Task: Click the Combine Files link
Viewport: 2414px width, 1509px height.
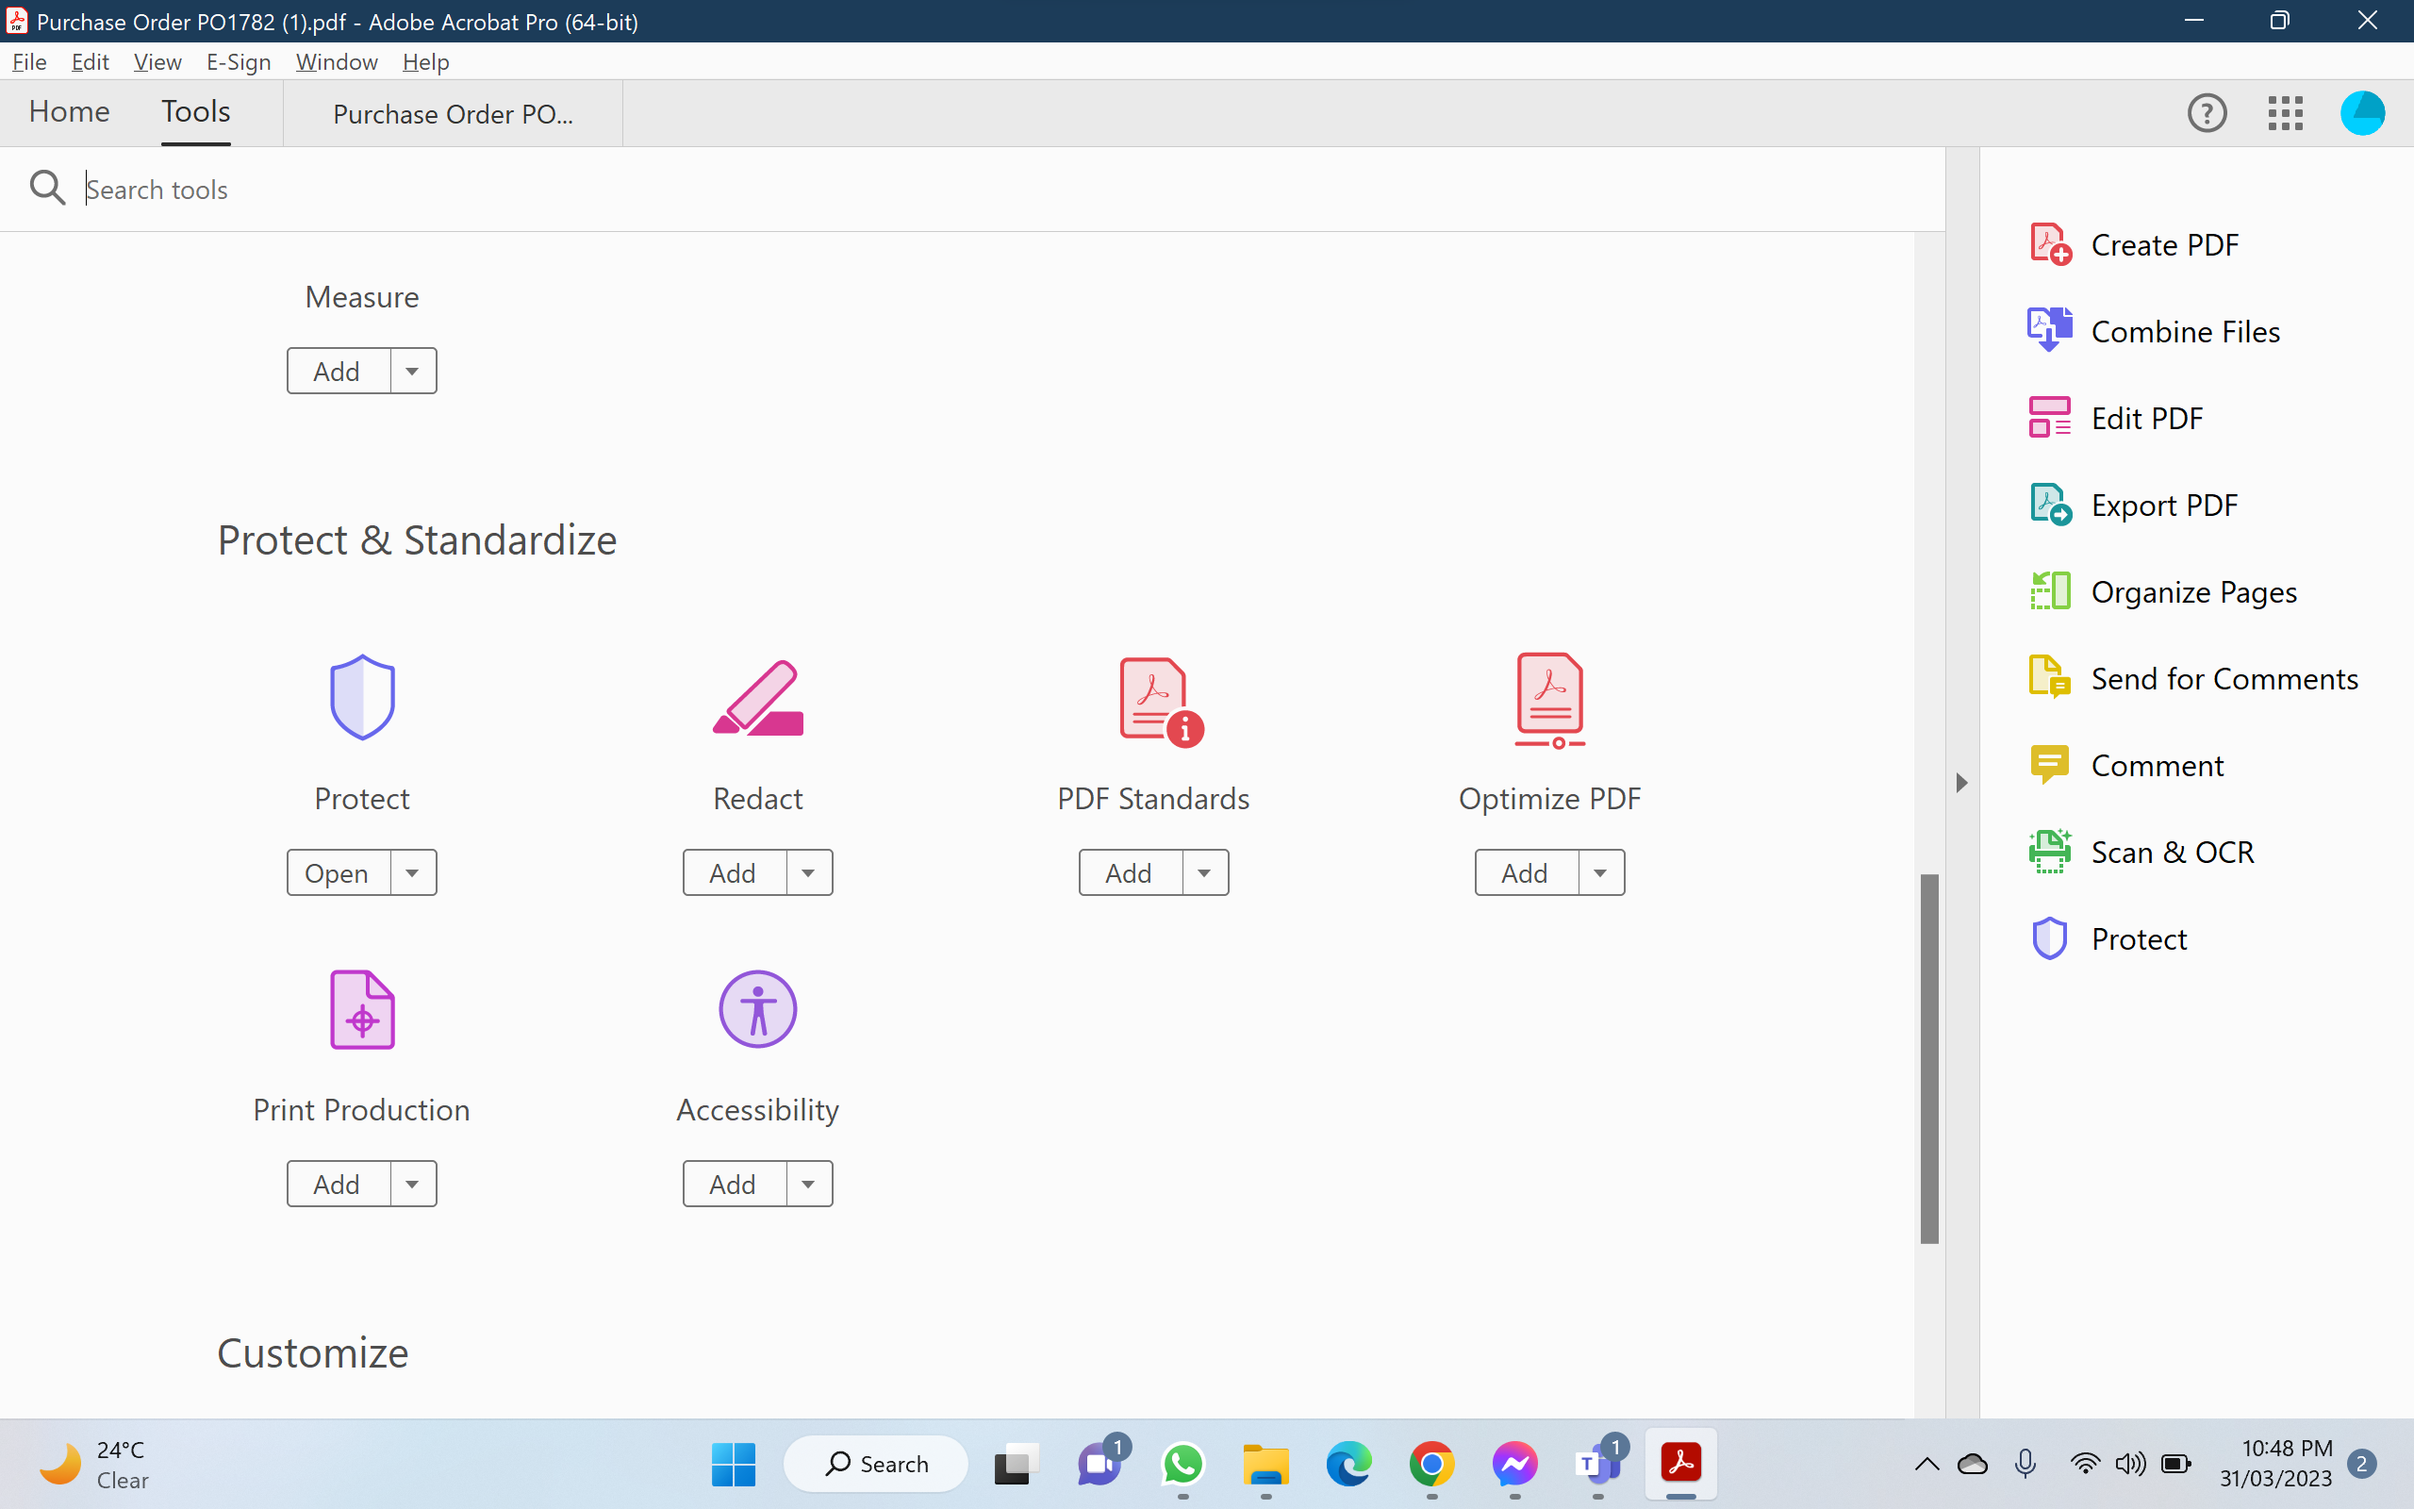Action: click(x=2185, y=330)
